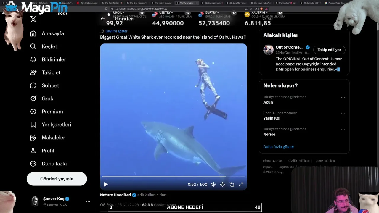379x213 pixels.
Task: Switch to X'te Remarks tab
Action: pyautogui.click(x=311, y=3)
